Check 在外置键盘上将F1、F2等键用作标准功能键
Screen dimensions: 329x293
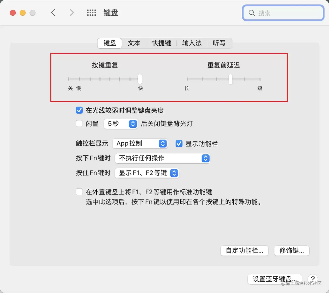point(79,192)
